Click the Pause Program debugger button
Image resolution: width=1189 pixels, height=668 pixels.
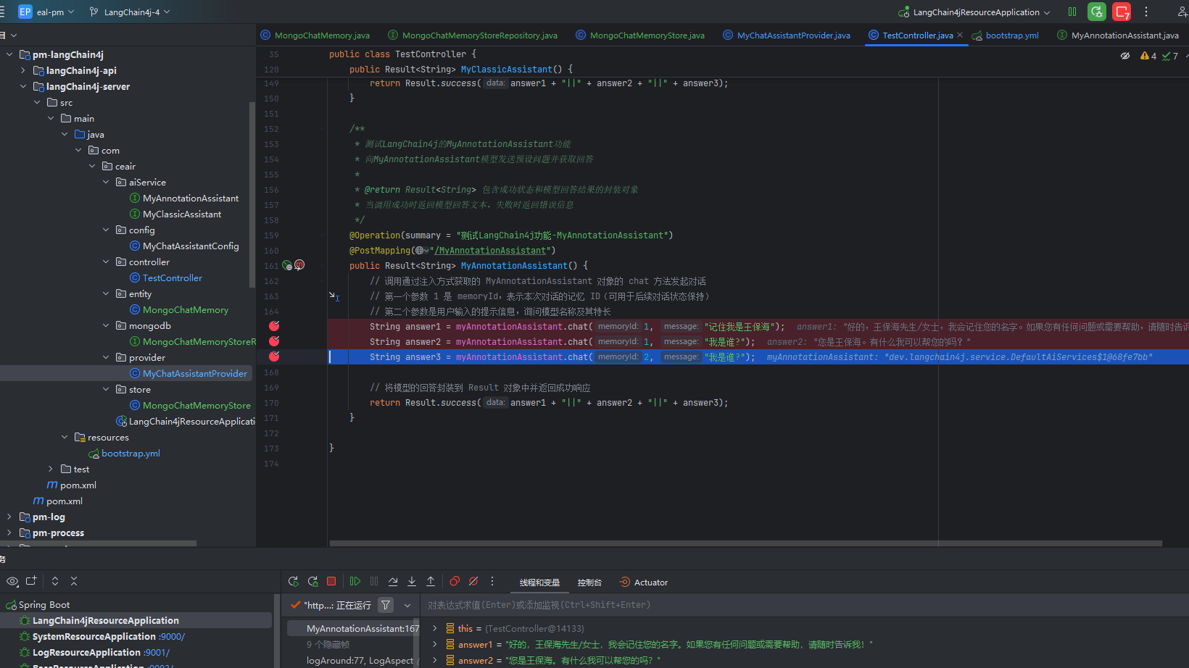374,581
